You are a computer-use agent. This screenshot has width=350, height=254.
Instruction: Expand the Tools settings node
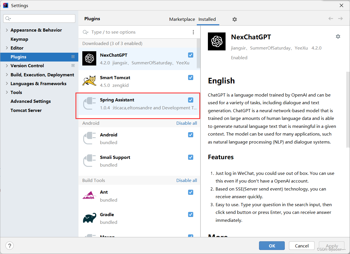[x=7, y=92]
